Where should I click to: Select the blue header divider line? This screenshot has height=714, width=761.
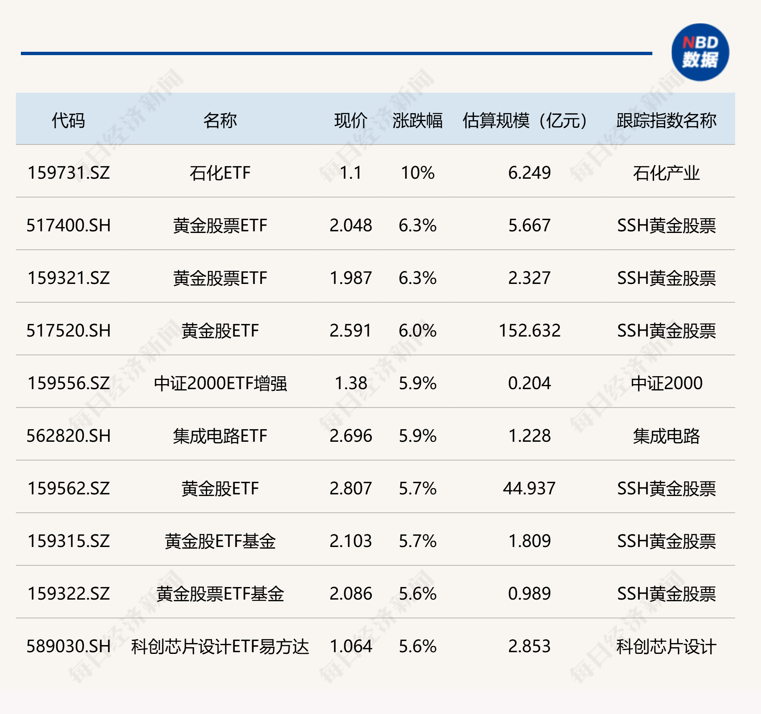point(336,52)
